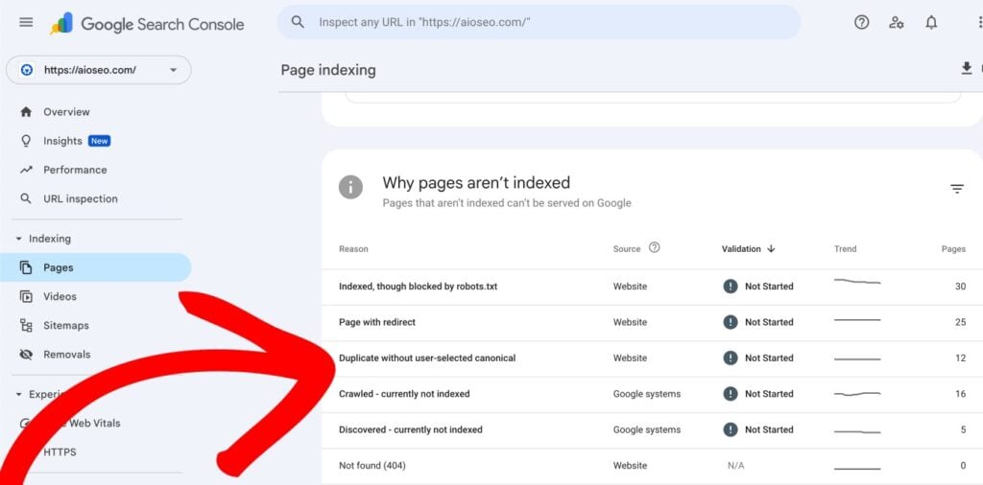This screenshot has width=983, height=485.
Task: Click the info icon beside Why pages aren't indexed
Action: (x=351, y=187)
